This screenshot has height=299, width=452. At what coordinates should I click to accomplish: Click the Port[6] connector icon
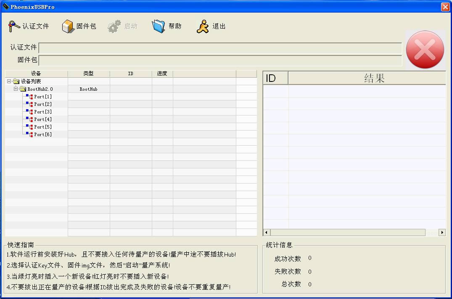click(x=29, y=134)
